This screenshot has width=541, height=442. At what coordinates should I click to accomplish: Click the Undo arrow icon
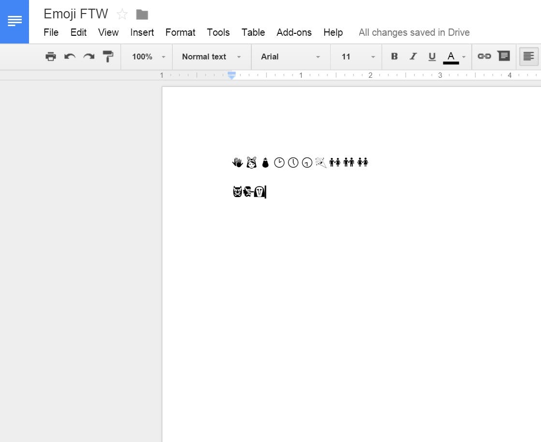pos(70,57)
